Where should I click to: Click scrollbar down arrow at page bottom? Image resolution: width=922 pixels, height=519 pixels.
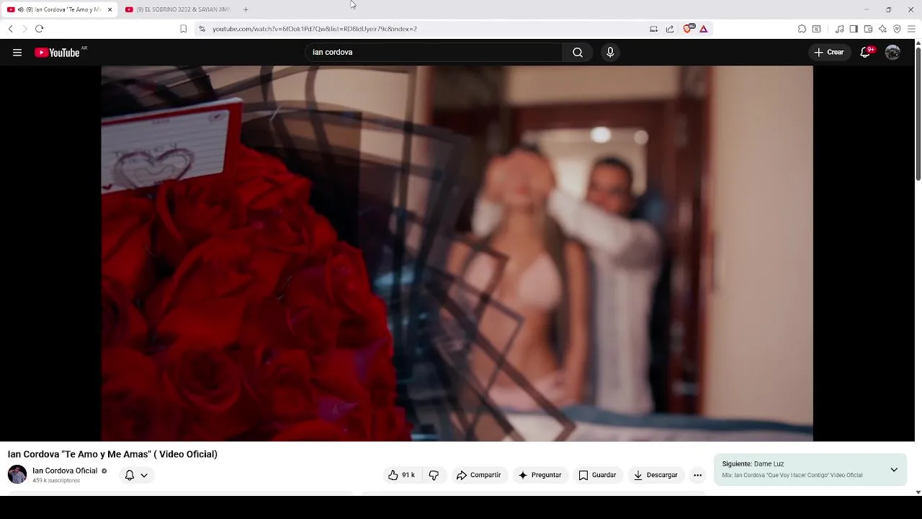918,492
